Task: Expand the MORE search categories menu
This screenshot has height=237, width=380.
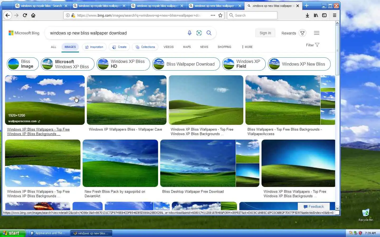Action: 247,47
